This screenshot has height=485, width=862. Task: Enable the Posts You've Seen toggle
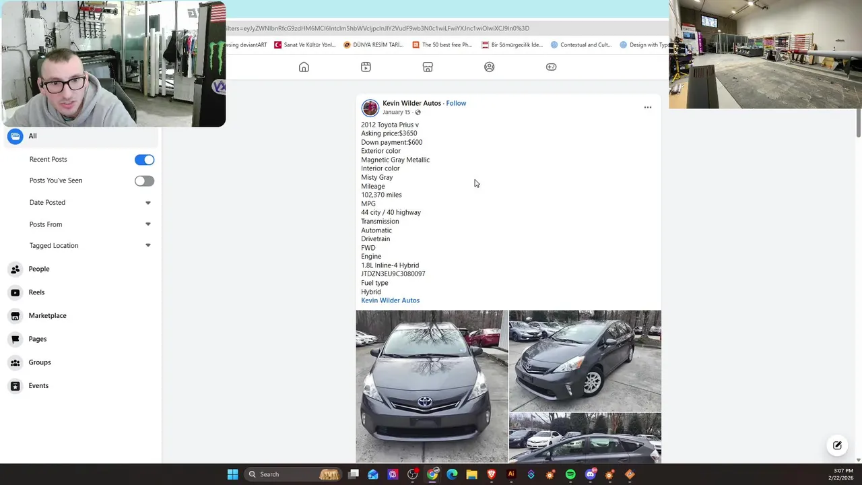(144, 181)
